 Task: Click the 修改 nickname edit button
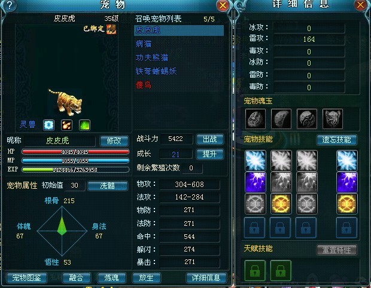click(x=114, y=141)
